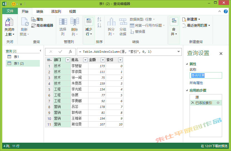This screenshot has width=231, height=151.
Task: Select query 表1 in the queries pane
Action: pos(16,57)
